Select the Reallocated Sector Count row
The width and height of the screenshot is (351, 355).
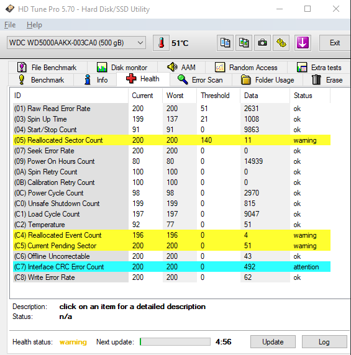pyautogui.click(x=171, y=140)
